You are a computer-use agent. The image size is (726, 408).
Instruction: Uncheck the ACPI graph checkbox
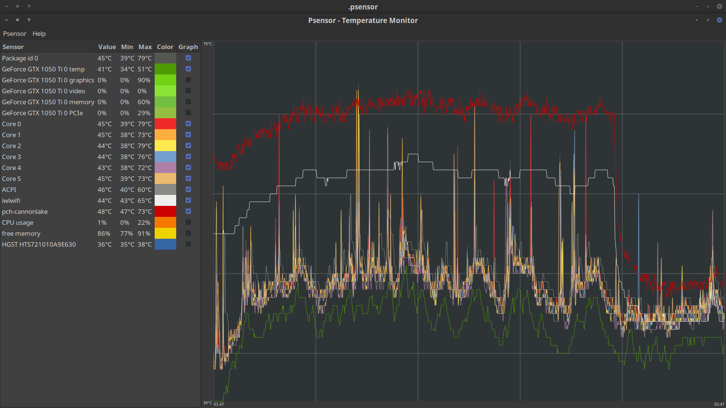188,189
